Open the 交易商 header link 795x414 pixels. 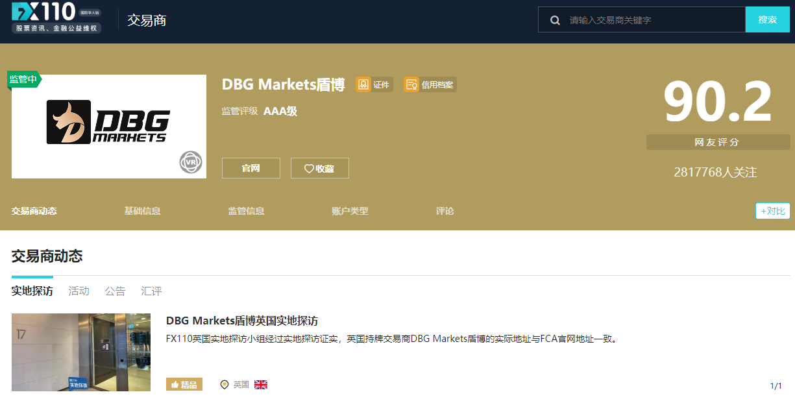click(x=147, y=20)
